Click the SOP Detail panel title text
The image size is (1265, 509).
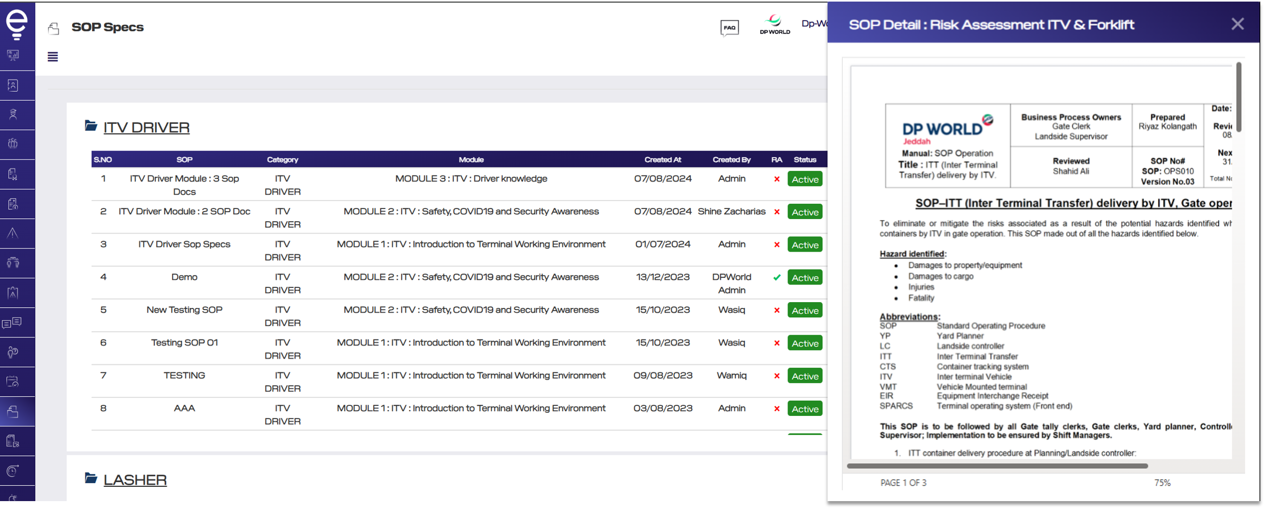(991, 25)
